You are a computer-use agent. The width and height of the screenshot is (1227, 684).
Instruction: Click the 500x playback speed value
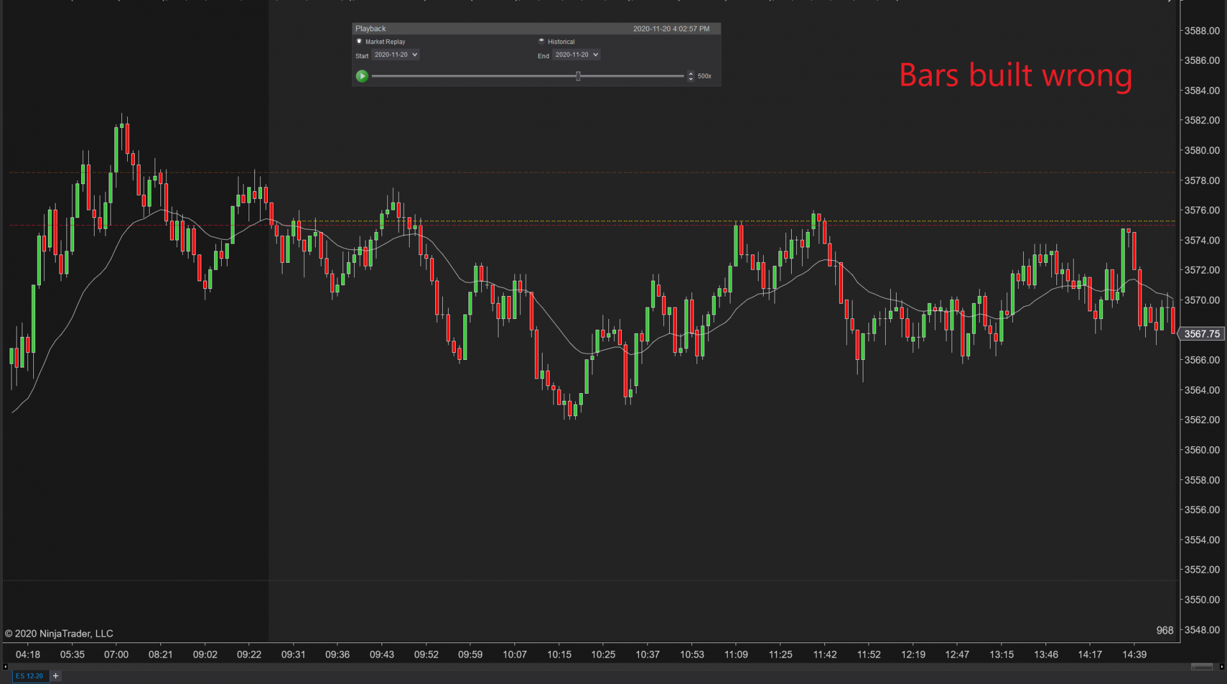point(704,76)
